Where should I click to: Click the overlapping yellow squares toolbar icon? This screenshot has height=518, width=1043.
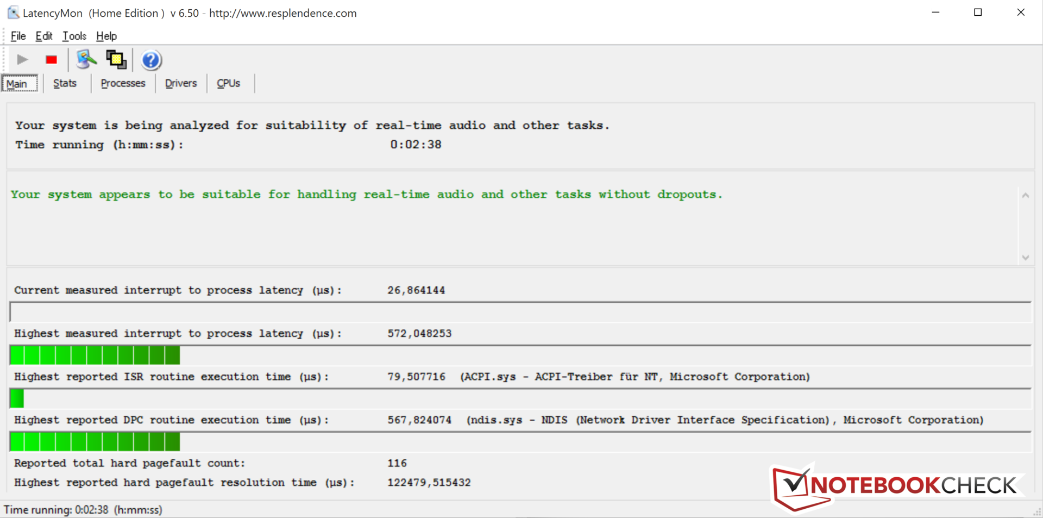coord(116,59)
